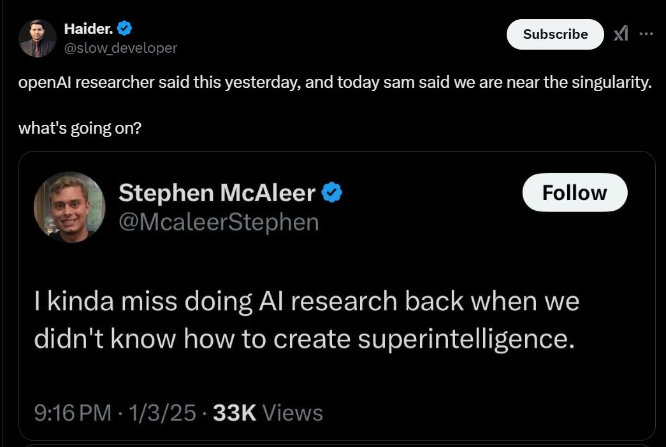Open Stephen McAleer's profile photo
The height and width of the screenshot is (447, 666).
69,207
